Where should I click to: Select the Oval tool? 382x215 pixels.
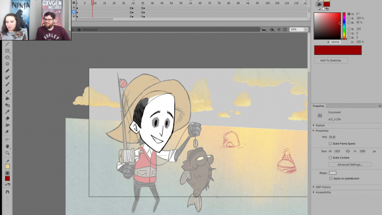pyautogui.click(x=7, y=57)
